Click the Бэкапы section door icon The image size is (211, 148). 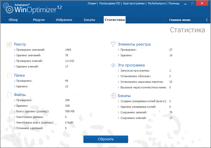pos(113,96)
